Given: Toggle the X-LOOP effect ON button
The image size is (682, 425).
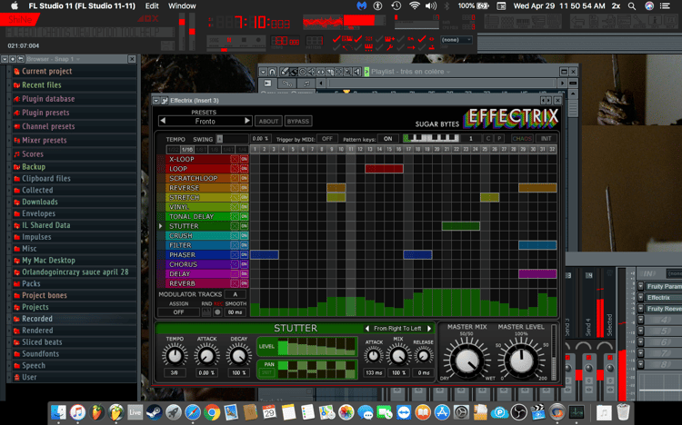Looking at the screenshot, I should click(244, 159).
